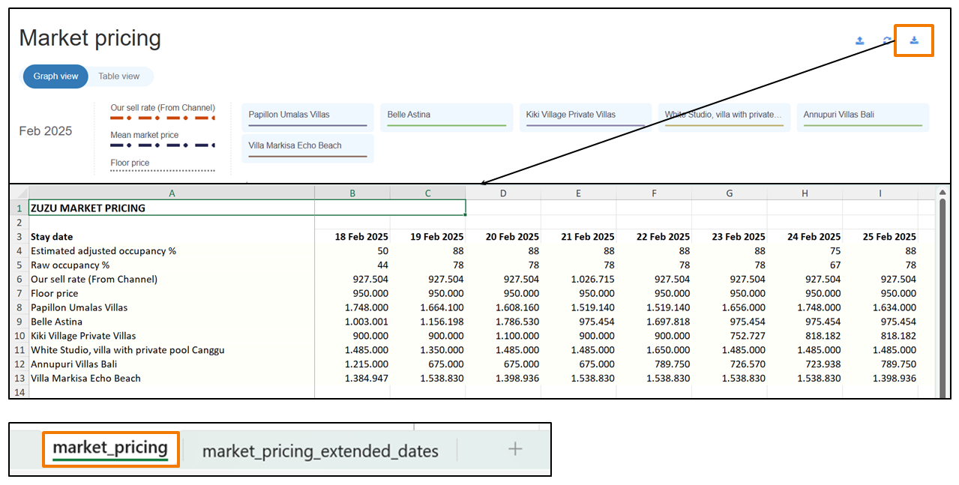The width and height of the screenshot is (959, 485).
Task: Select column H header
Action: click(805, 193)
